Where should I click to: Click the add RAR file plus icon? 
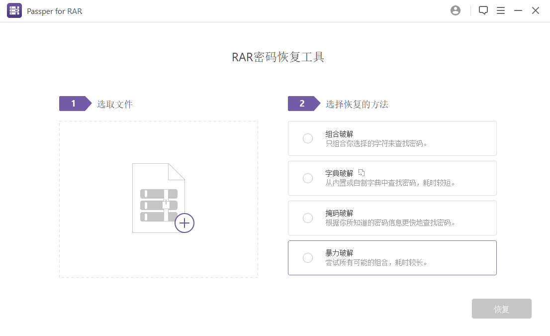(184, 223)
